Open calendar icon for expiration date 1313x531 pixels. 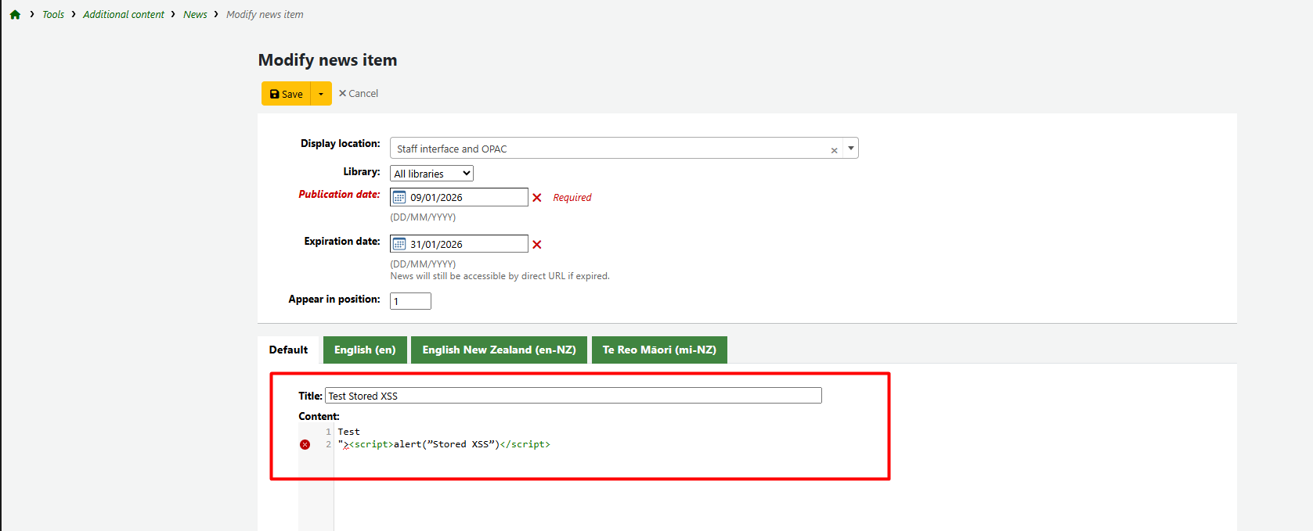399,245
